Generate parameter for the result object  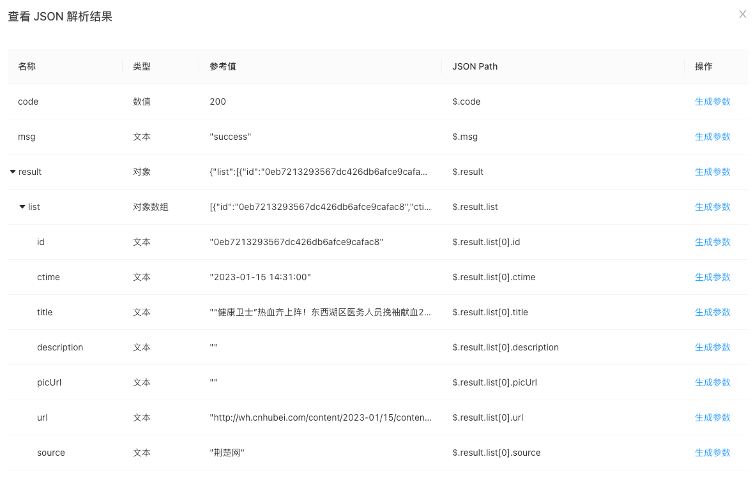tap(712, 172)
